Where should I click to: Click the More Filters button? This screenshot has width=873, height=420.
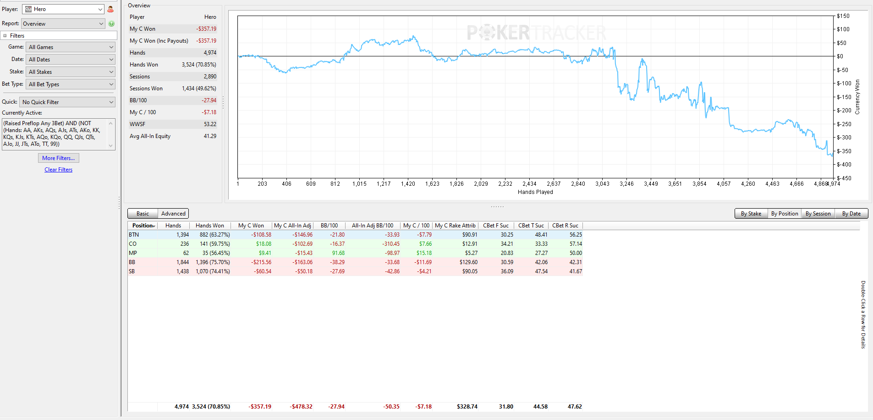[59, 158]
